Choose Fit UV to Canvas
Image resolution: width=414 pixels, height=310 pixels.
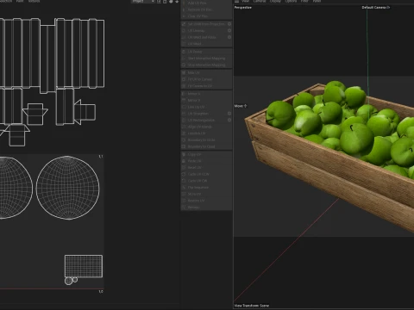(x=206, y=79)
